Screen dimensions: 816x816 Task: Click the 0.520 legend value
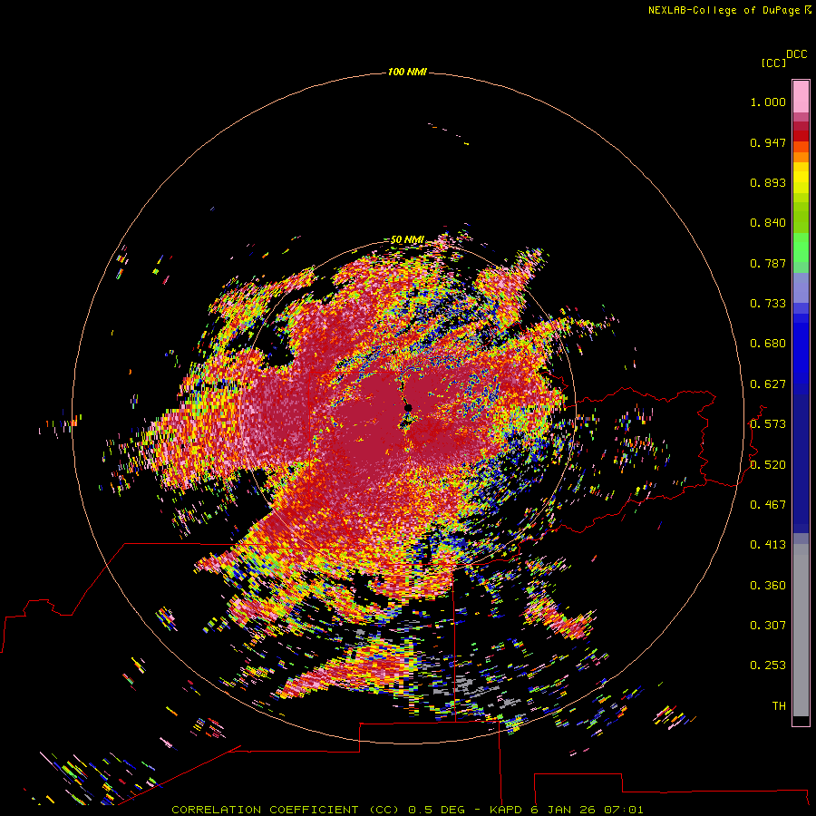[x=768, y=465]
